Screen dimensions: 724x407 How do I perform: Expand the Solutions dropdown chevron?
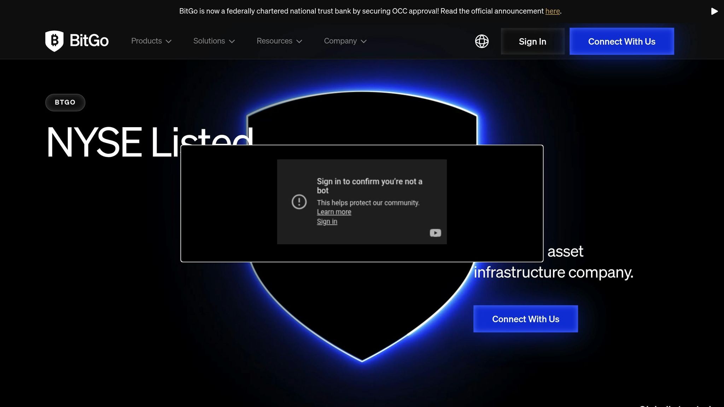[x=232, y=41]
